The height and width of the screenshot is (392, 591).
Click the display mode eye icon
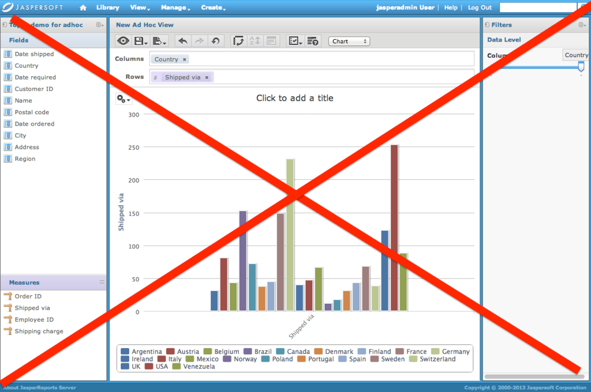tap(123, 41)
